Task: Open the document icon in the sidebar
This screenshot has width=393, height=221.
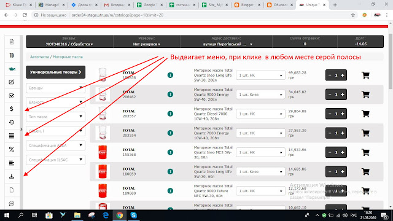Action: (x=12, y=42)
